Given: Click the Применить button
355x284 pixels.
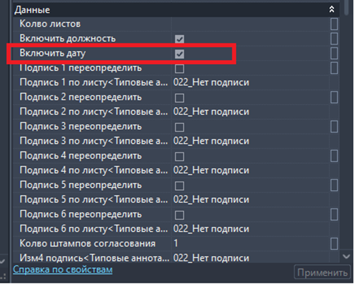Looking at the screenshot, I should (x=323, y=272).
